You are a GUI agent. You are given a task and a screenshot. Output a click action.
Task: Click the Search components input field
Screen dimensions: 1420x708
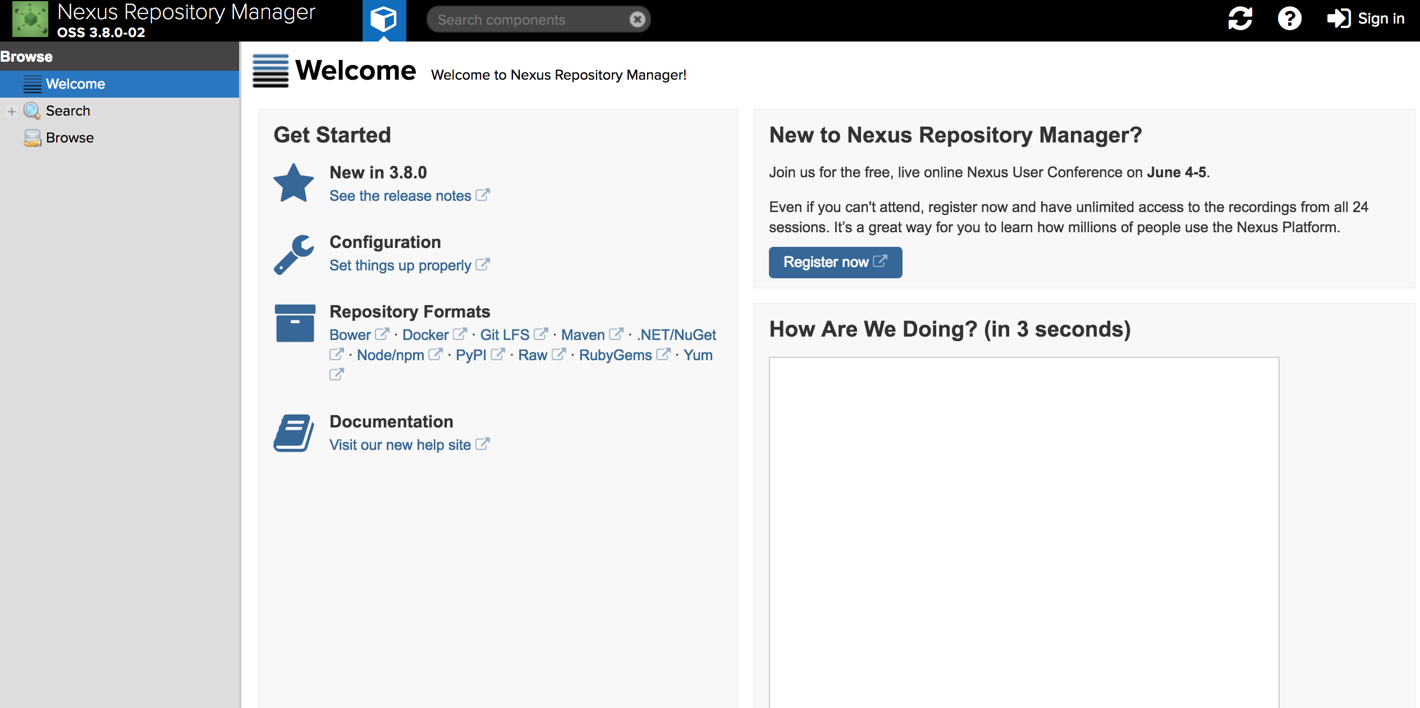point(533,19)
